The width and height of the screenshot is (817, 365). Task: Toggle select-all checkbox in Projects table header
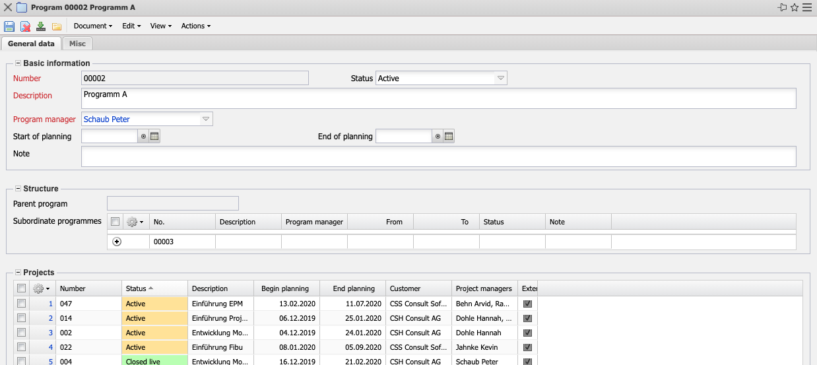pyautogui.click(x=22, y=288)
